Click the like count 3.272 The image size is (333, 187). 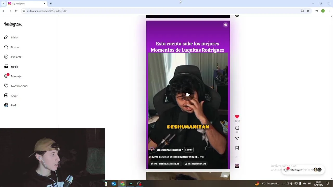tap(237, 121)
